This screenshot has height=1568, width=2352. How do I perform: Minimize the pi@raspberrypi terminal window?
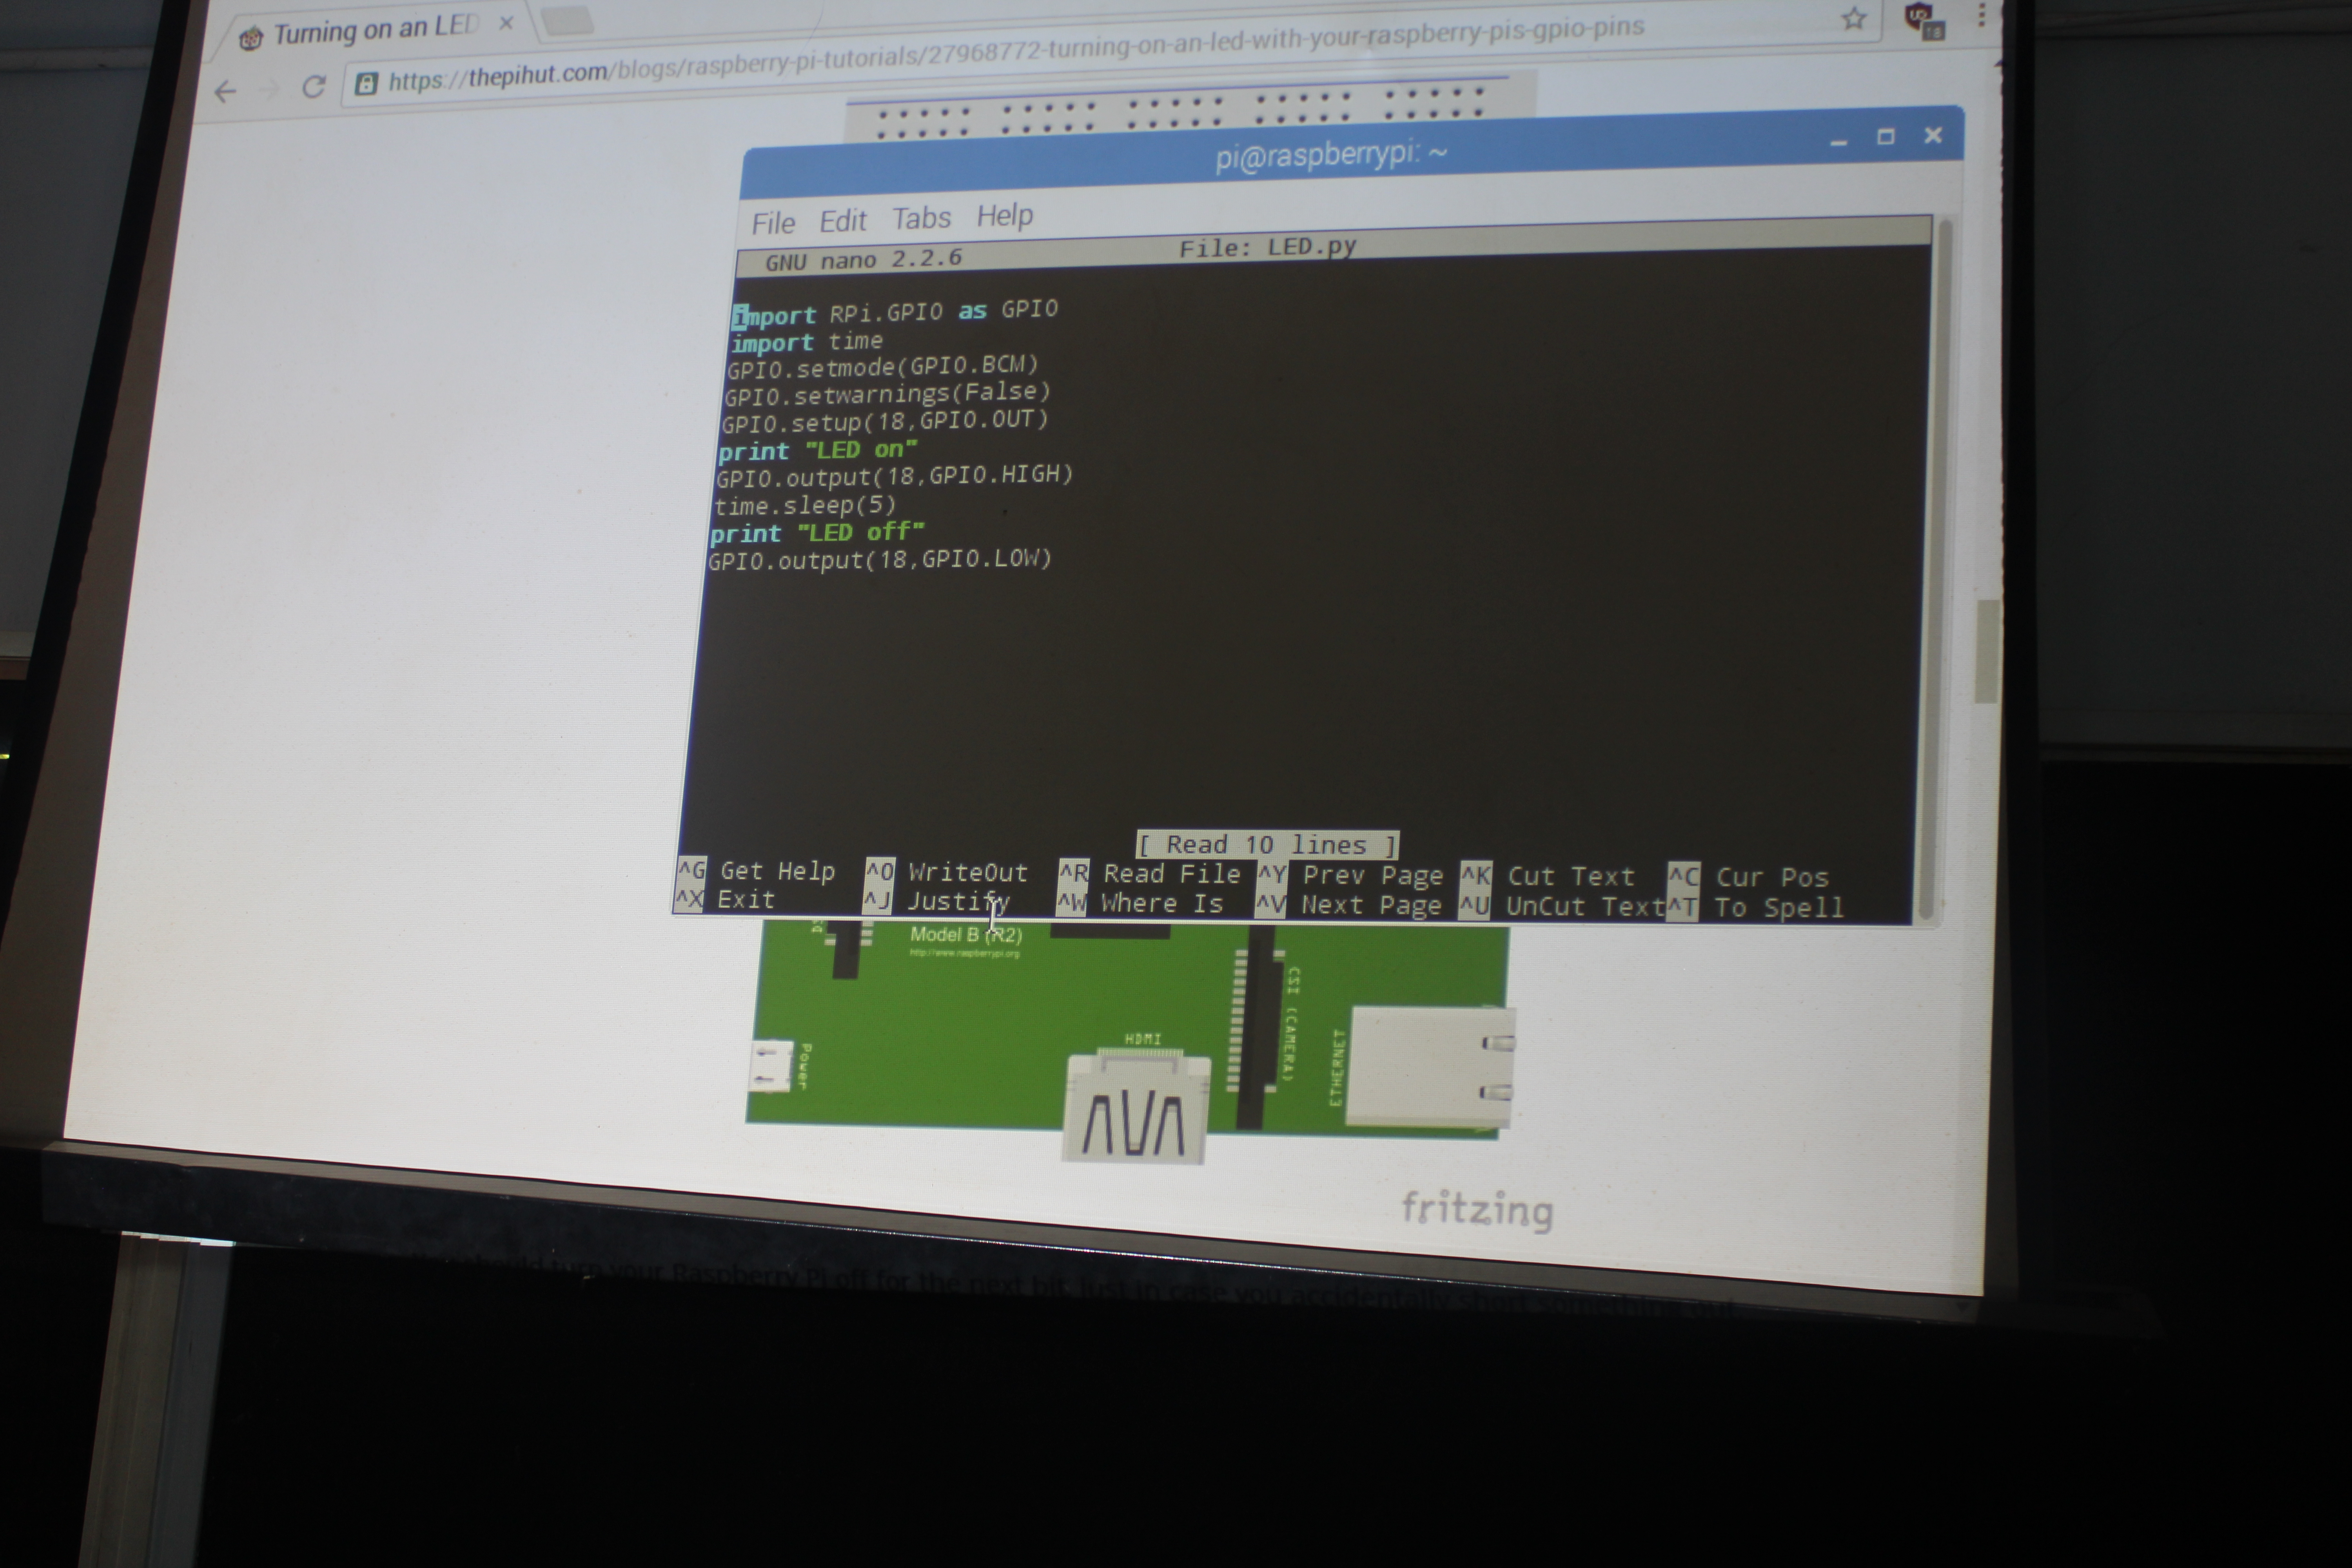(x=1838, y=142)
